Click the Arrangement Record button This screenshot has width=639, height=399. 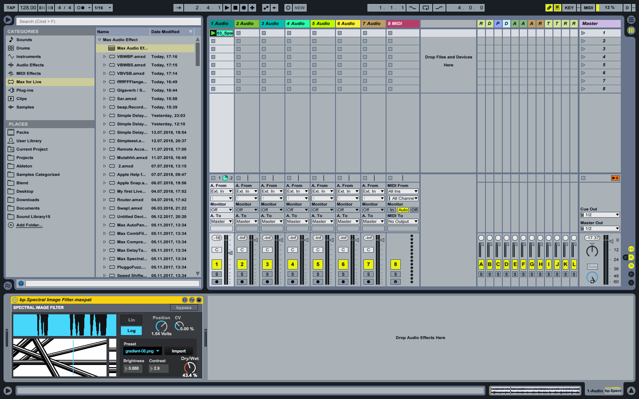(244, 8)
